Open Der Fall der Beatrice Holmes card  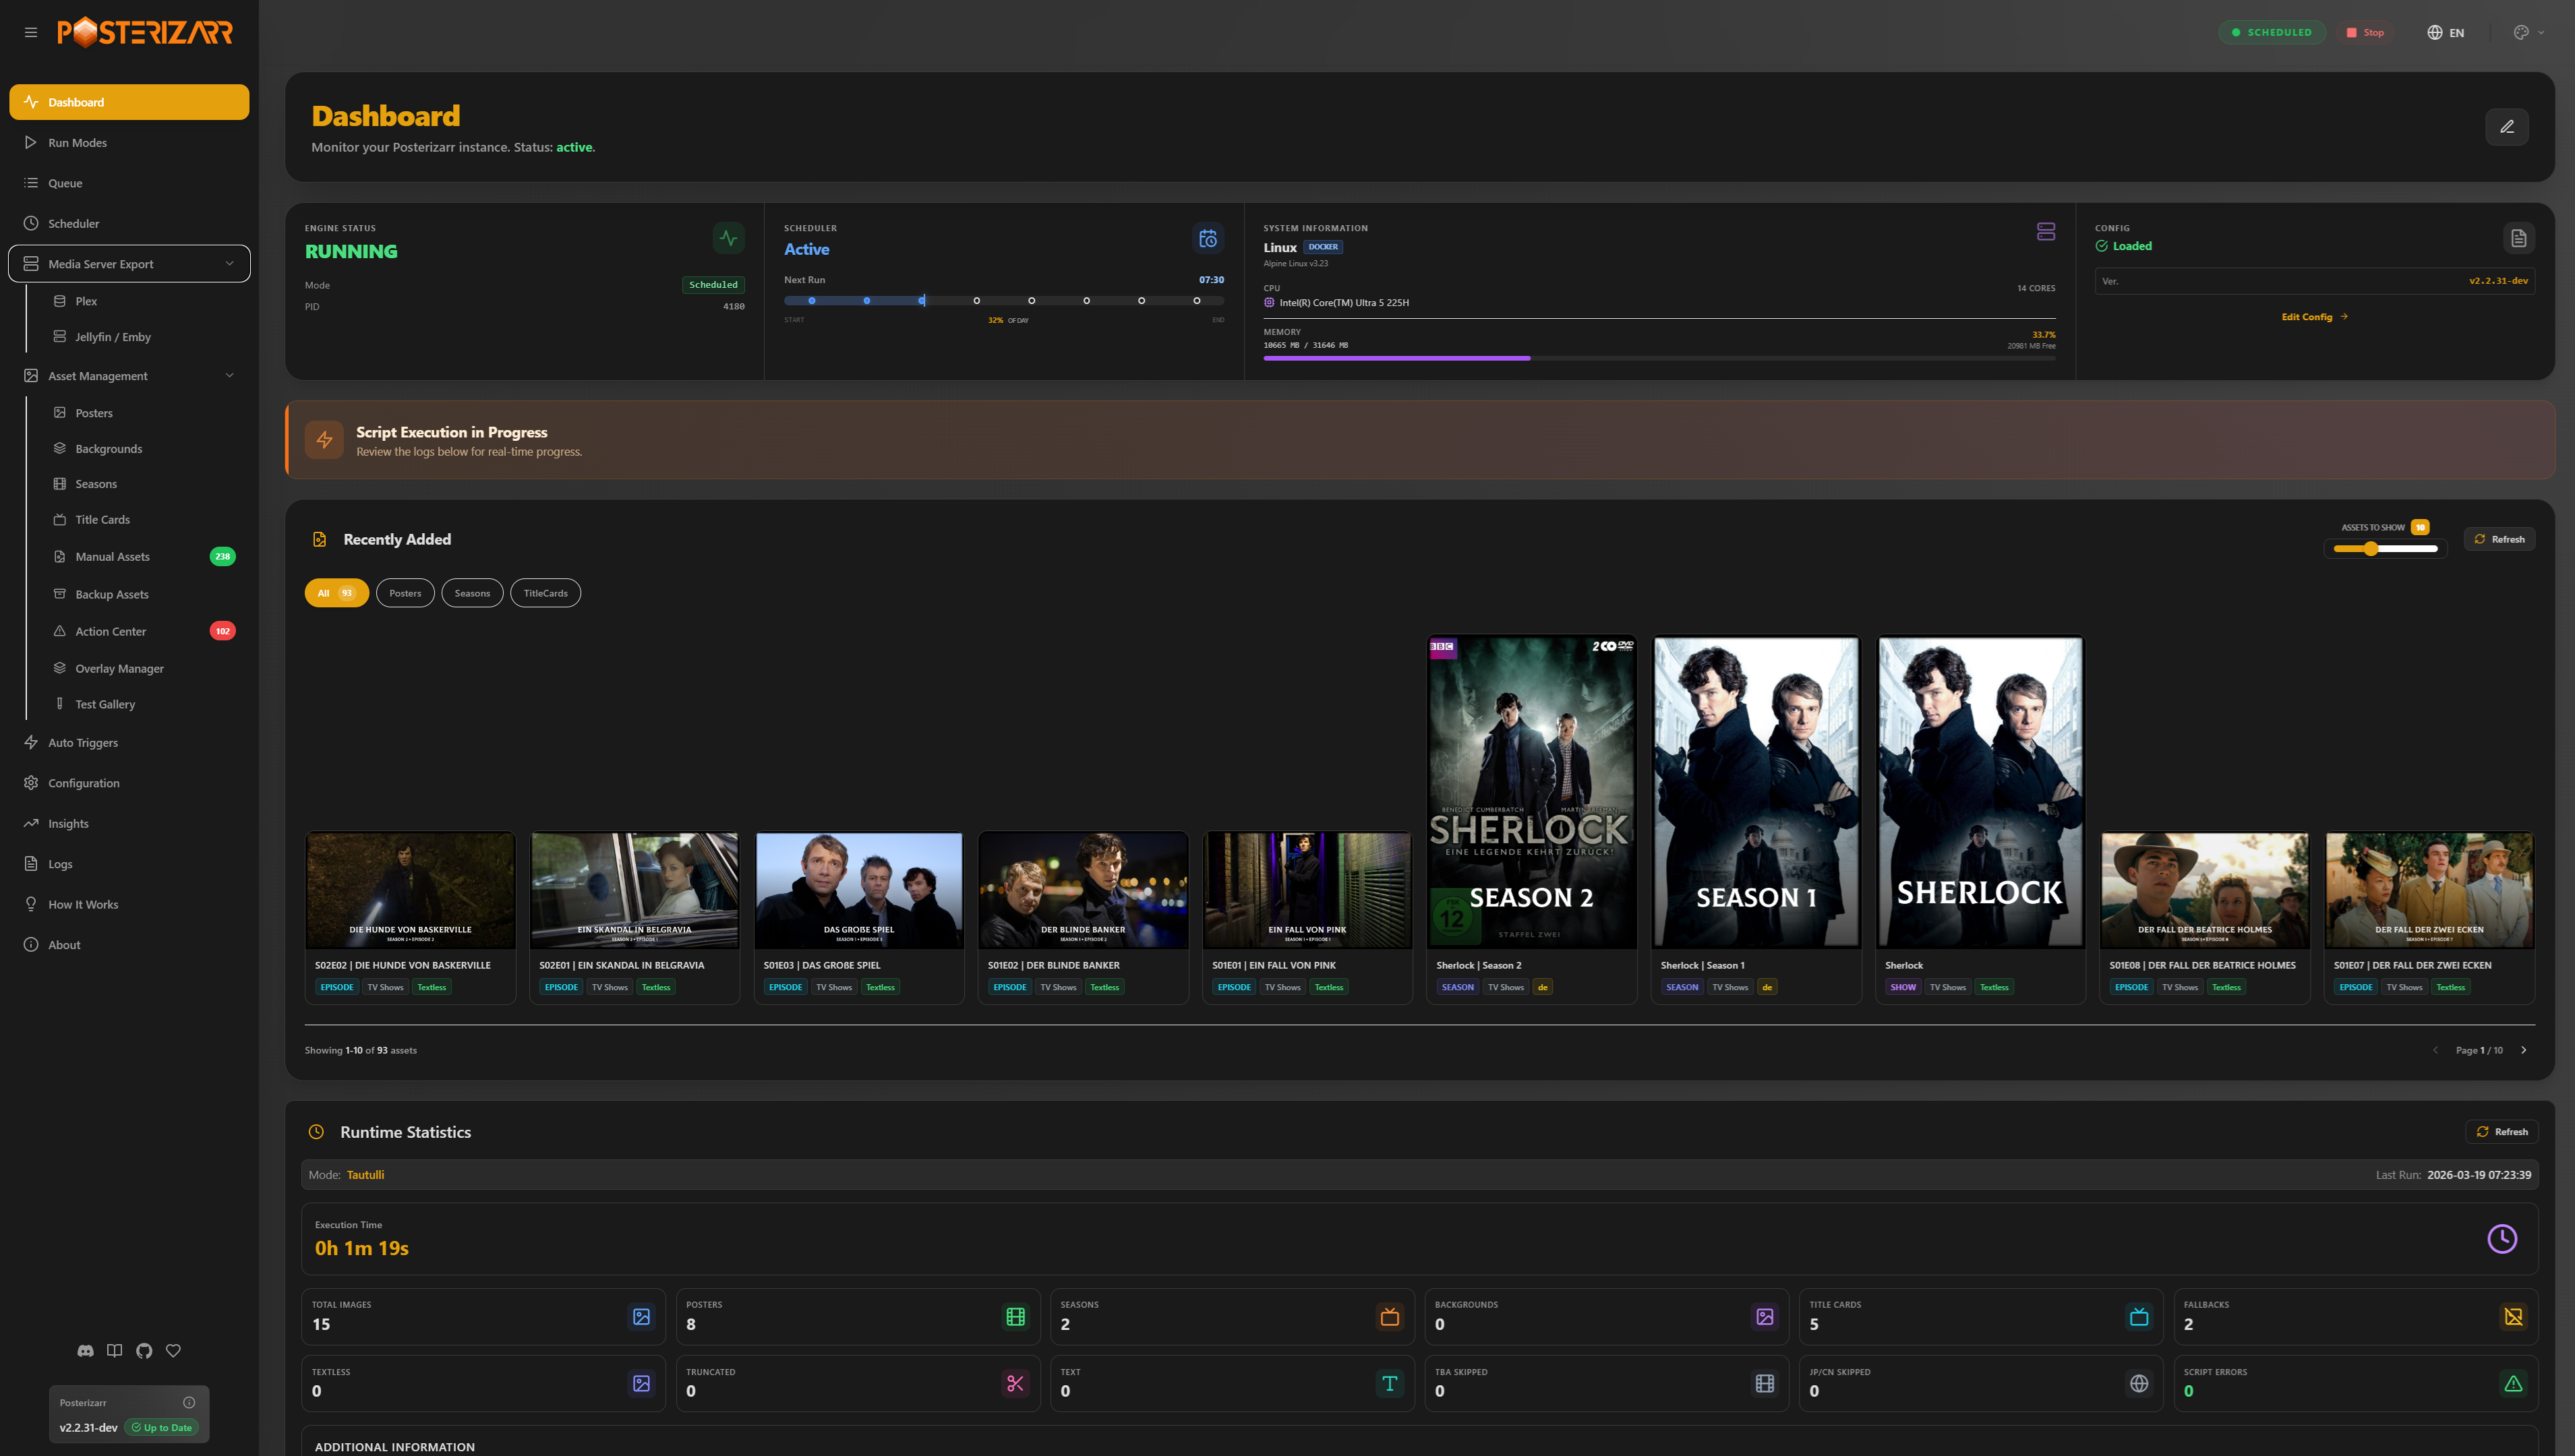(2205, 891)
